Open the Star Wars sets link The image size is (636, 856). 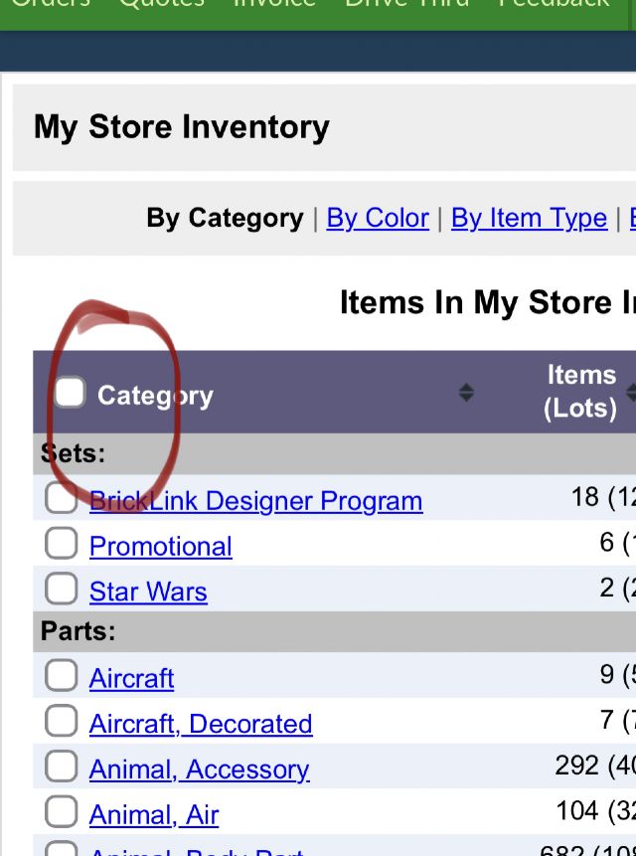[x=148, y=592]
